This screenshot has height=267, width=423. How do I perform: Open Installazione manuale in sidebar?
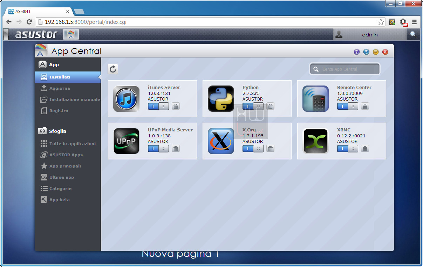click(x=68, y=100)
